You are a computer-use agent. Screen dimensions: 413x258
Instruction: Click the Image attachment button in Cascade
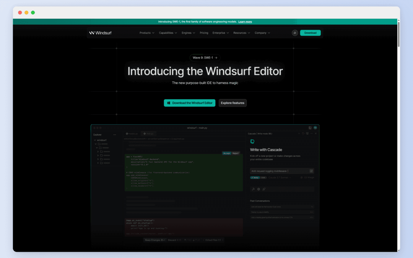tap(309, 177)
